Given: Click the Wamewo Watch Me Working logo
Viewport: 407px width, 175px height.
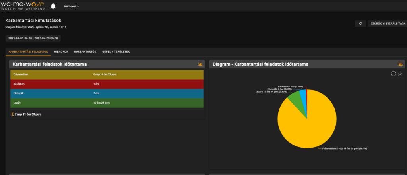Looking at the screenshot, I should coord(23,6).
